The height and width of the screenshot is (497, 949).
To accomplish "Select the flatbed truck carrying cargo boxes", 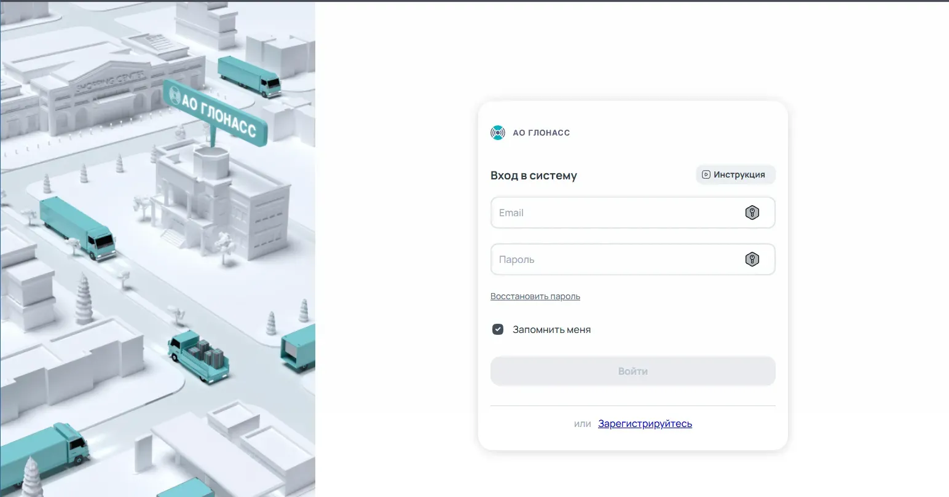I will 199,355.
